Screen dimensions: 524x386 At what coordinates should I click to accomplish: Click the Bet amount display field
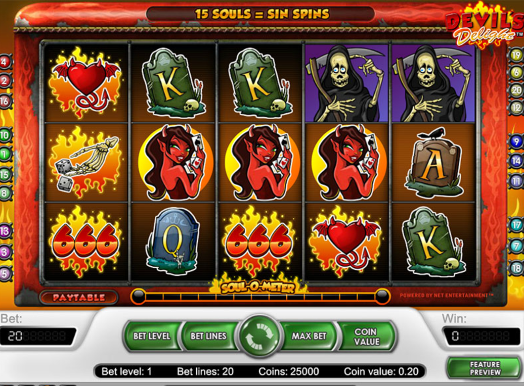38,336
